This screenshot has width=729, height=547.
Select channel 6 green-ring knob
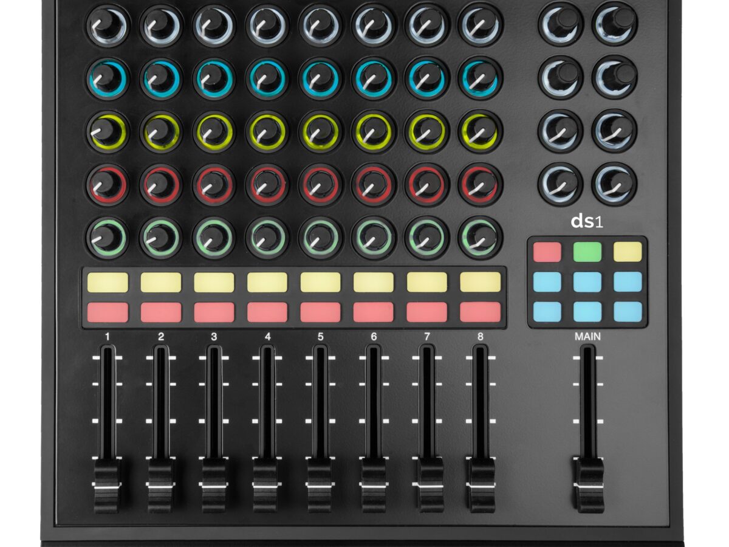coord(374,238)
